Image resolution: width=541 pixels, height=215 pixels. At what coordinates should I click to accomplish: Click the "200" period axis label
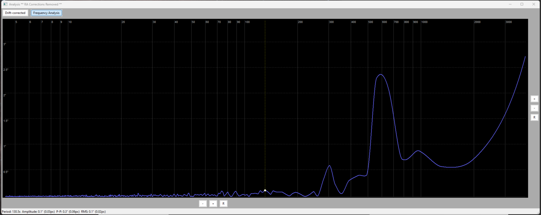click(x=300, y=22)
